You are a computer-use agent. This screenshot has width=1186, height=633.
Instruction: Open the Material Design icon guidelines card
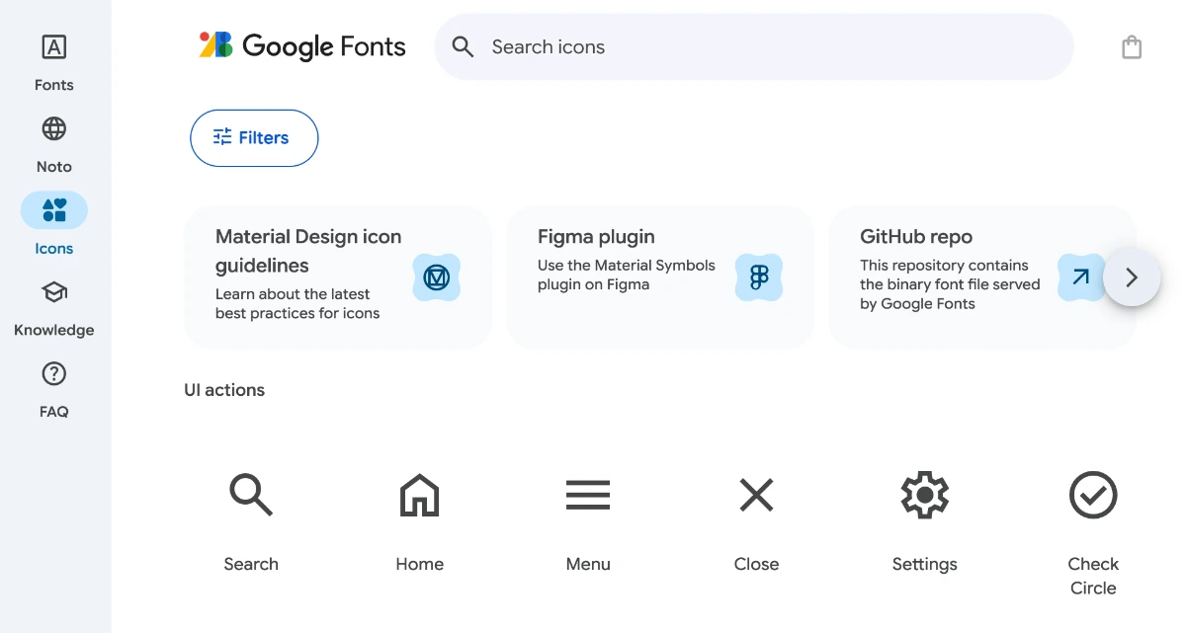point(338,277)
